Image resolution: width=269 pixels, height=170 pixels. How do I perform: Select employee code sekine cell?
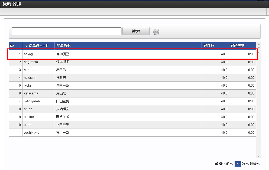pyautogui.click(x=38, y=117)
